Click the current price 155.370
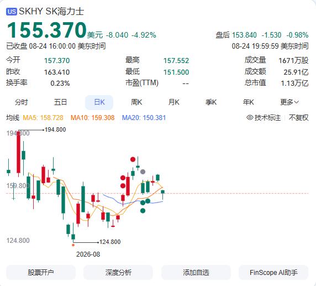 click(47, 30)
